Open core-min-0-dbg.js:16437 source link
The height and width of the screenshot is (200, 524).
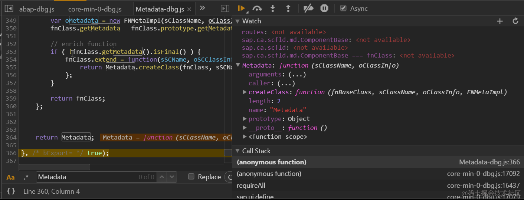[483, 186]
